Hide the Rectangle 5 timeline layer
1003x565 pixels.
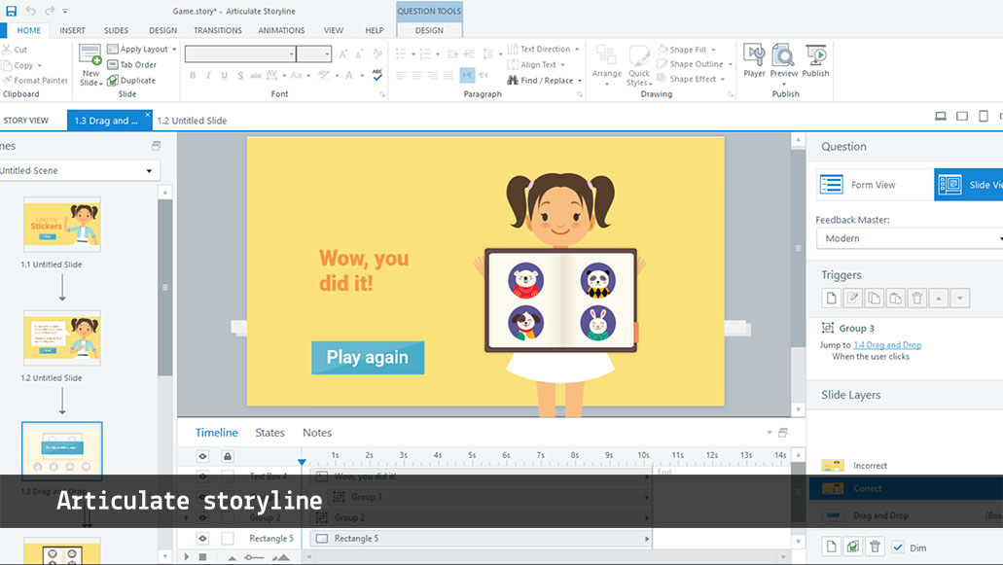(203, 539)
